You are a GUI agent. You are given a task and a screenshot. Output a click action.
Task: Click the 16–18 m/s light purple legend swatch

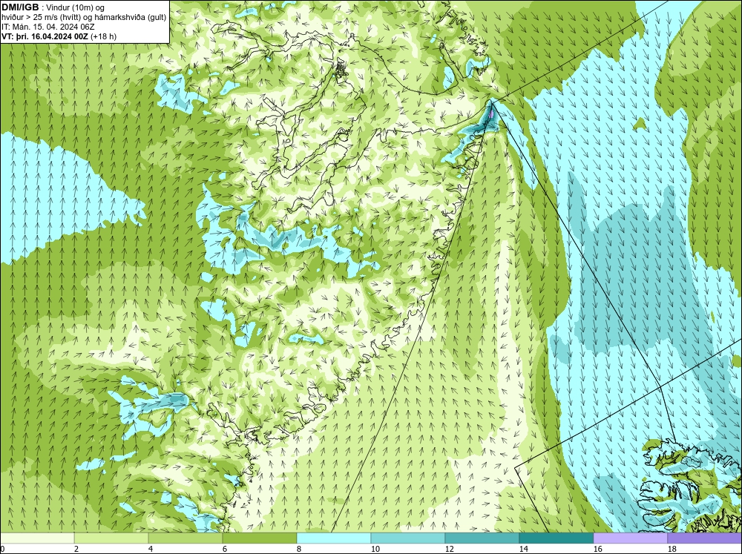coord(630,538)
